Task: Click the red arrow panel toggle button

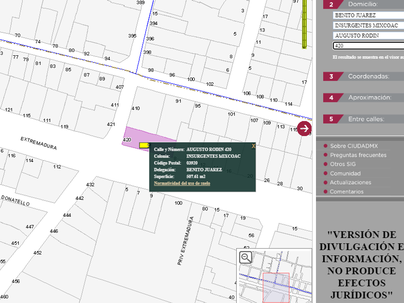Action: pyautogui.click(x=304, y=128)
